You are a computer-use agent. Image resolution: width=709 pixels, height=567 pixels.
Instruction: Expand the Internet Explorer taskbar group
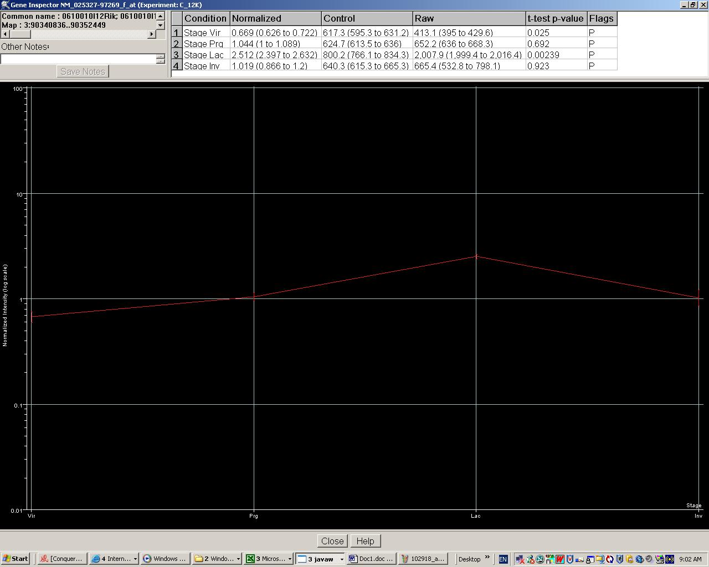coord(115,559)
